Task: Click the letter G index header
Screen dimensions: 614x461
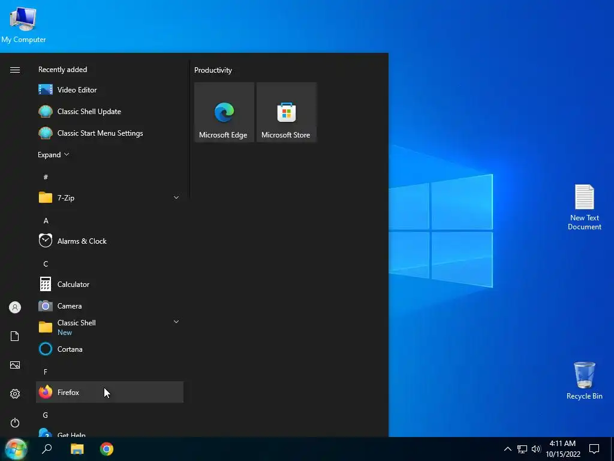Action: click(x=46, y=415)
